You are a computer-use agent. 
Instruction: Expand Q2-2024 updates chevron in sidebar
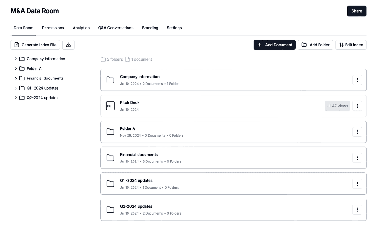pos(16,98)
